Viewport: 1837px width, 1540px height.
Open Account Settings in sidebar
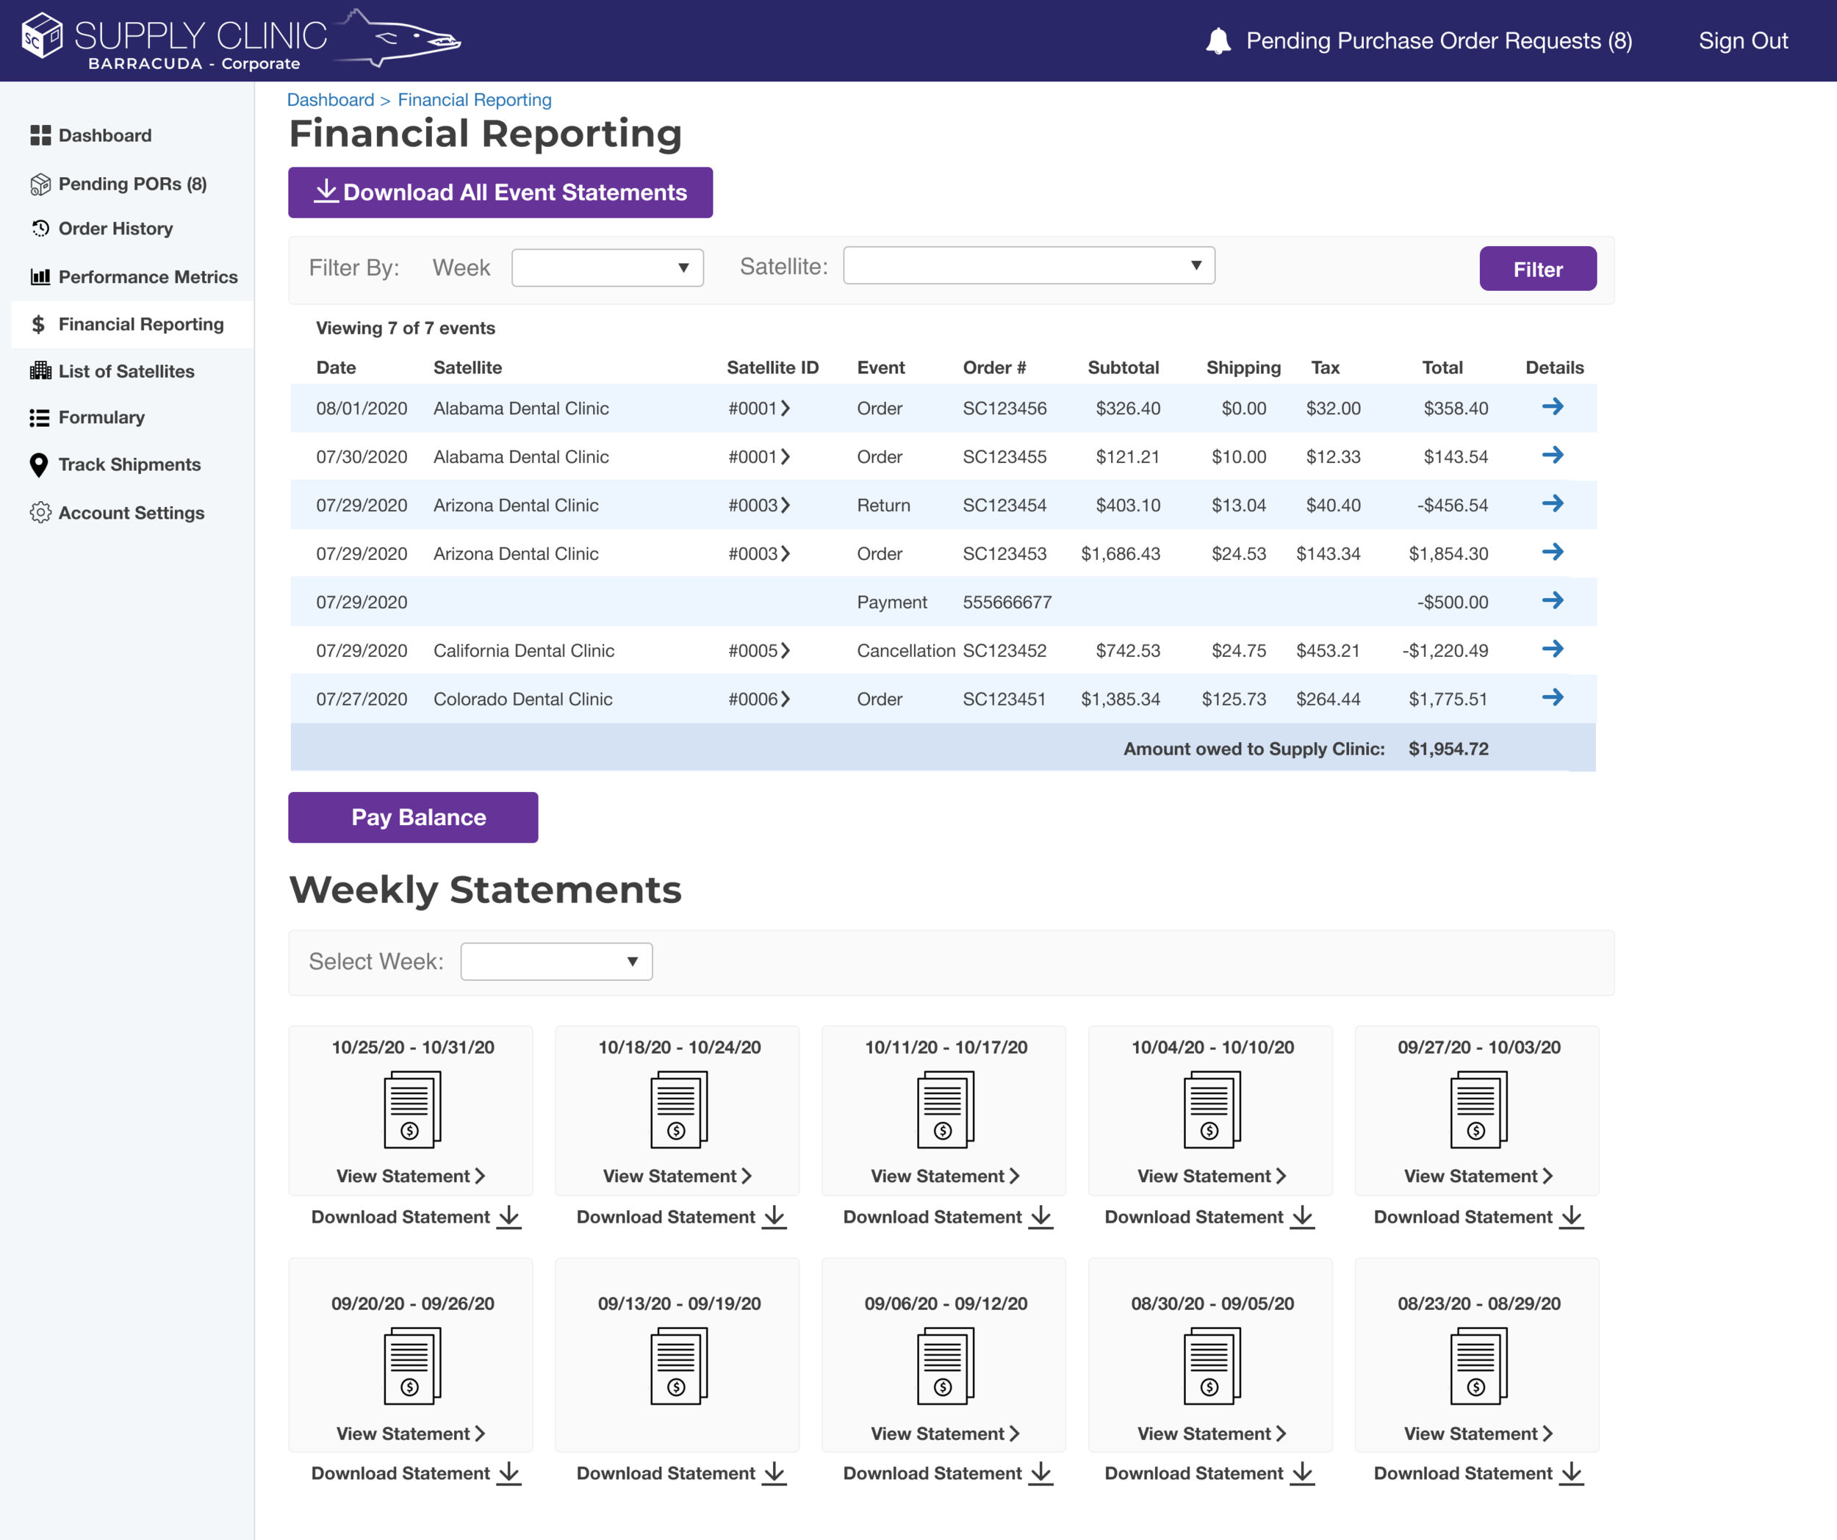(x=132, y=512)
